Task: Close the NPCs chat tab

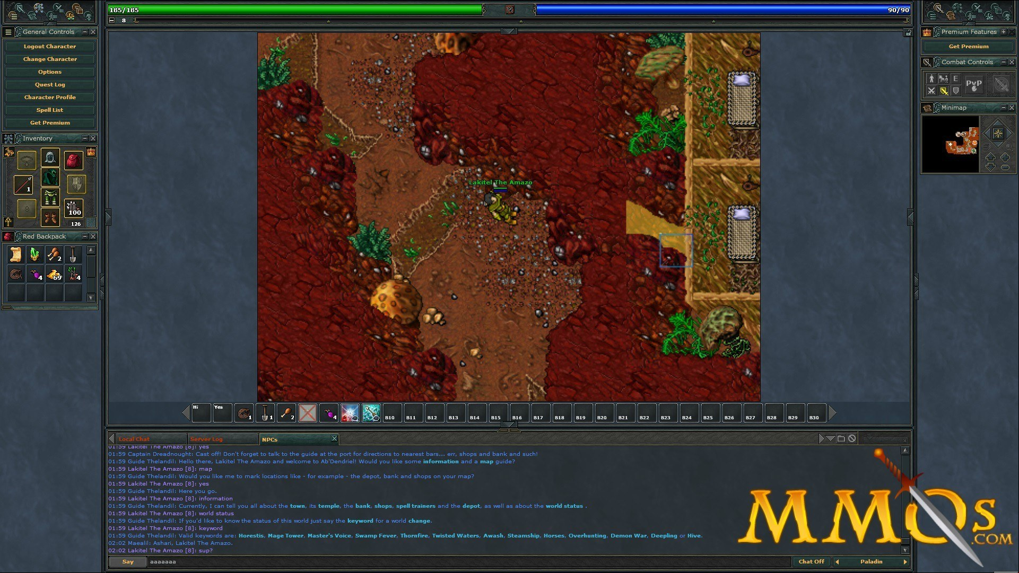Action: pyautogui.click(x=334, y=438)
